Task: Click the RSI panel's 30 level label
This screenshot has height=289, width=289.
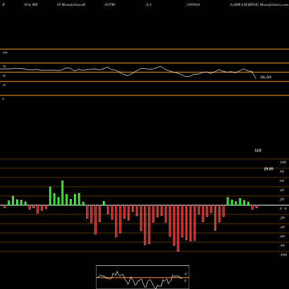Action: click(x=4, y=85)
